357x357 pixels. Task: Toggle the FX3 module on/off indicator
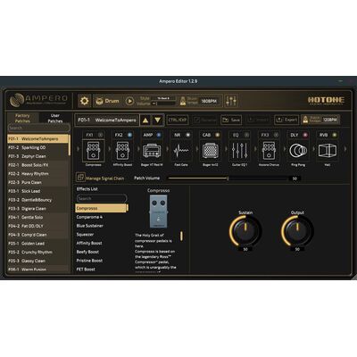[276, 135]
